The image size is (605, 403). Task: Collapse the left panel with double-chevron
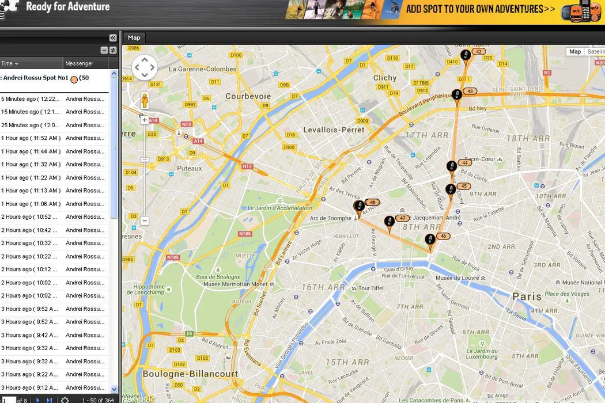pos(113,38)
